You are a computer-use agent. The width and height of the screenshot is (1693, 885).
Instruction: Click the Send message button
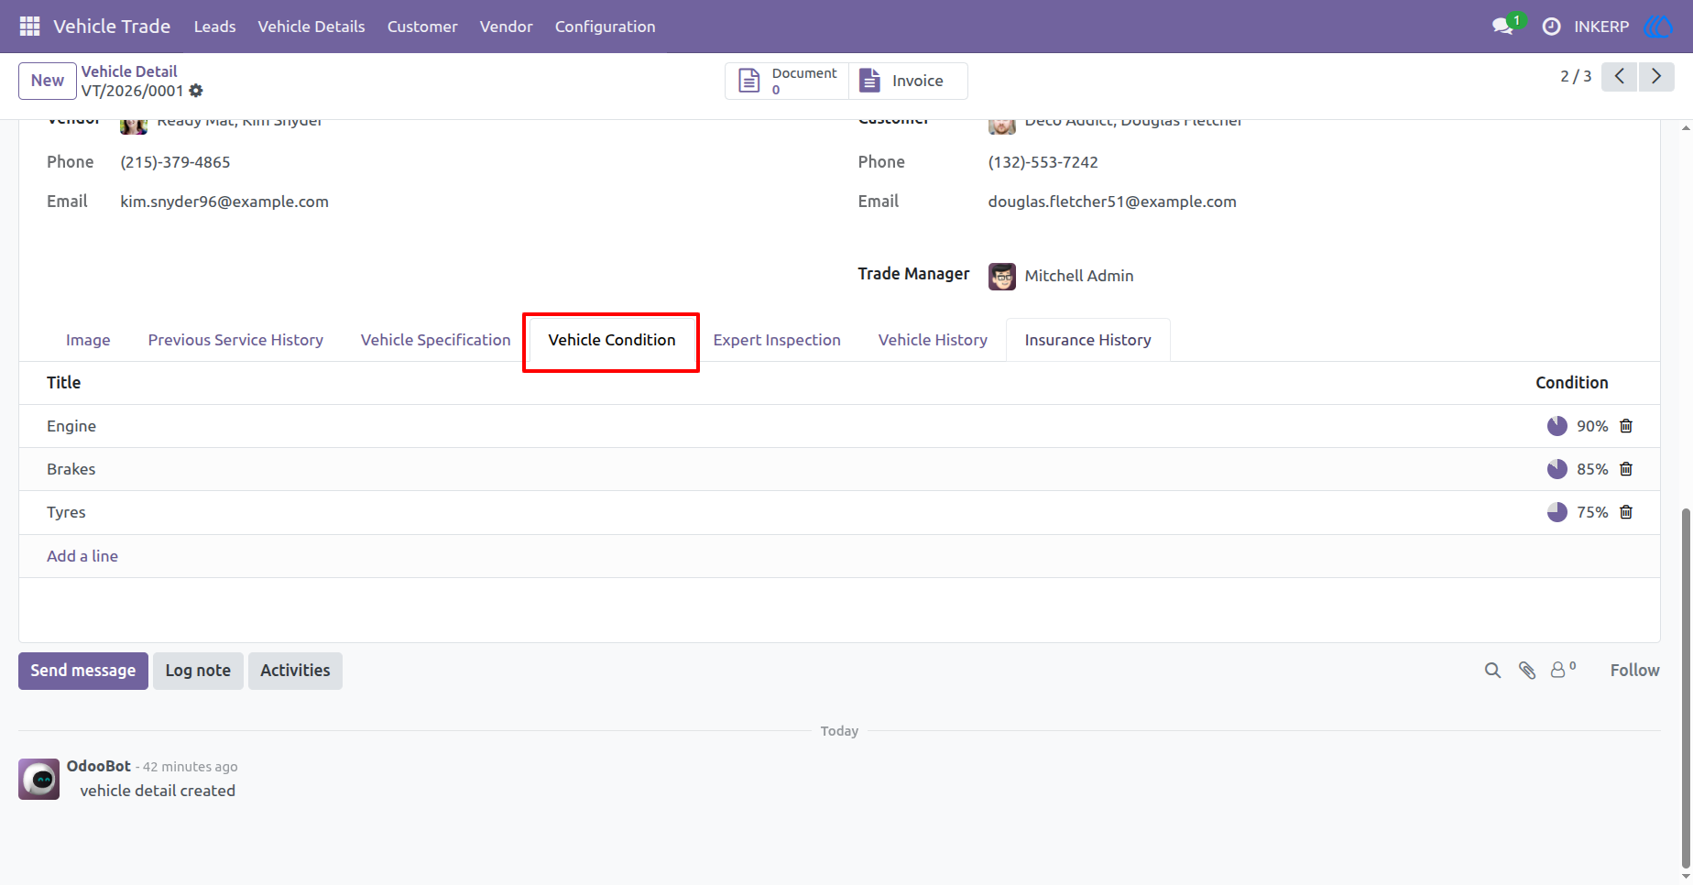[83, 671]
